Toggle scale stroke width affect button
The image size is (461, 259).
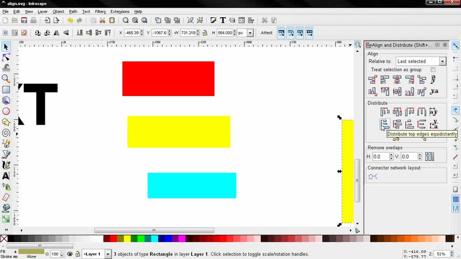281,33
